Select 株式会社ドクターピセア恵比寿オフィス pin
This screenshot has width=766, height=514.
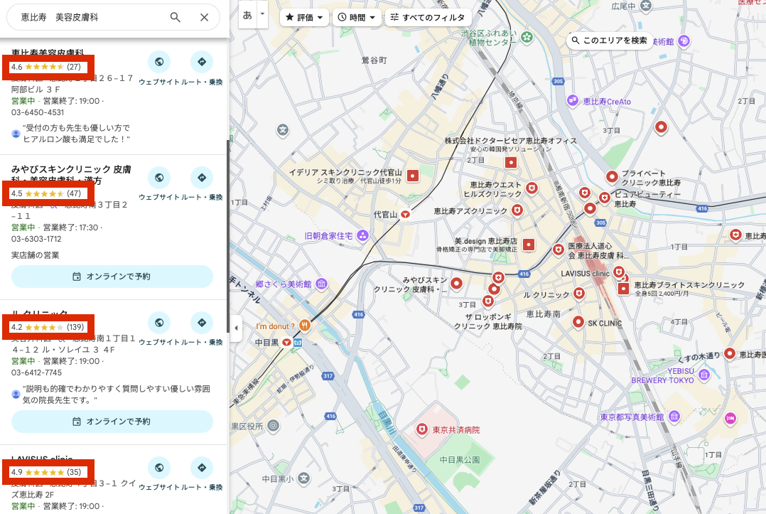coord(510,162)
